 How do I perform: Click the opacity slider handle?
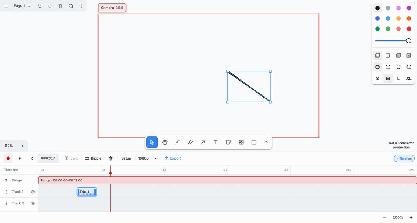tap(409, 40)
